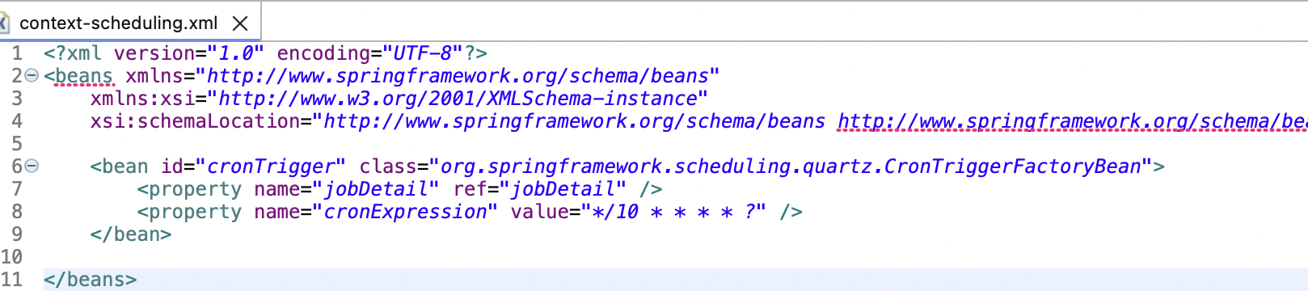The image size is (1308, 291).
Task: Click the underlined opening beans tag on line 2
Action: pos(78,76)
